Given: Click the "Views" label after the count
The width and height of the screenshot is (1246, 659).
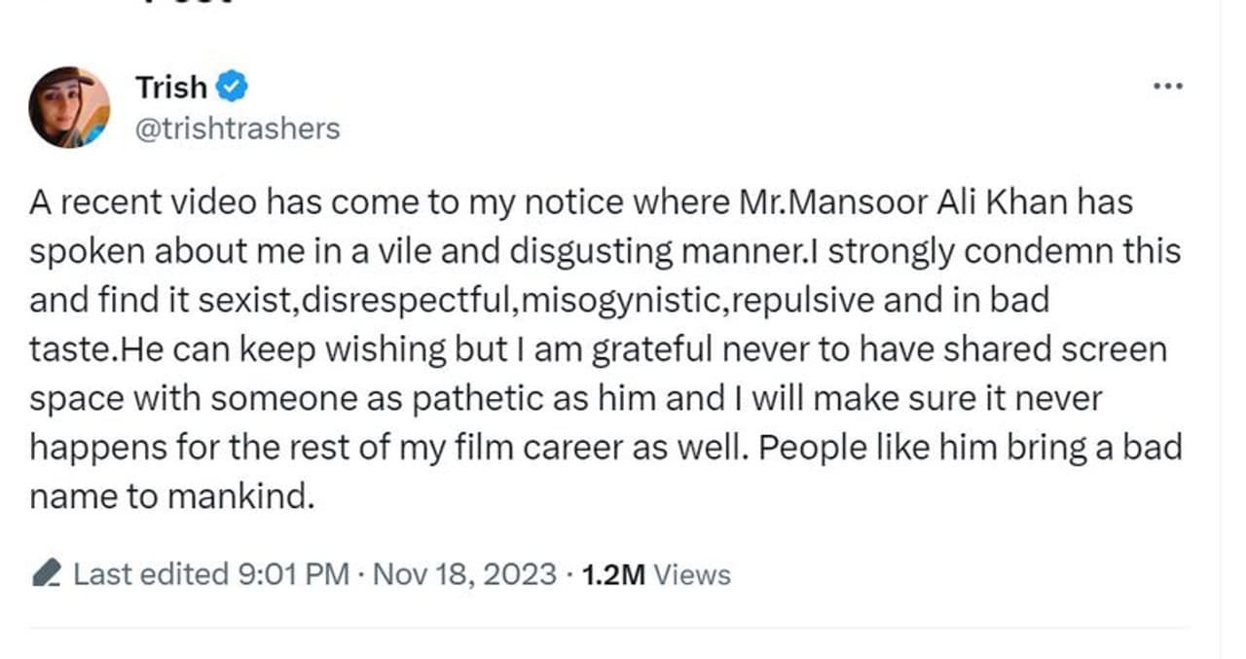Looking at the screenshot, I should coord(691,574).
